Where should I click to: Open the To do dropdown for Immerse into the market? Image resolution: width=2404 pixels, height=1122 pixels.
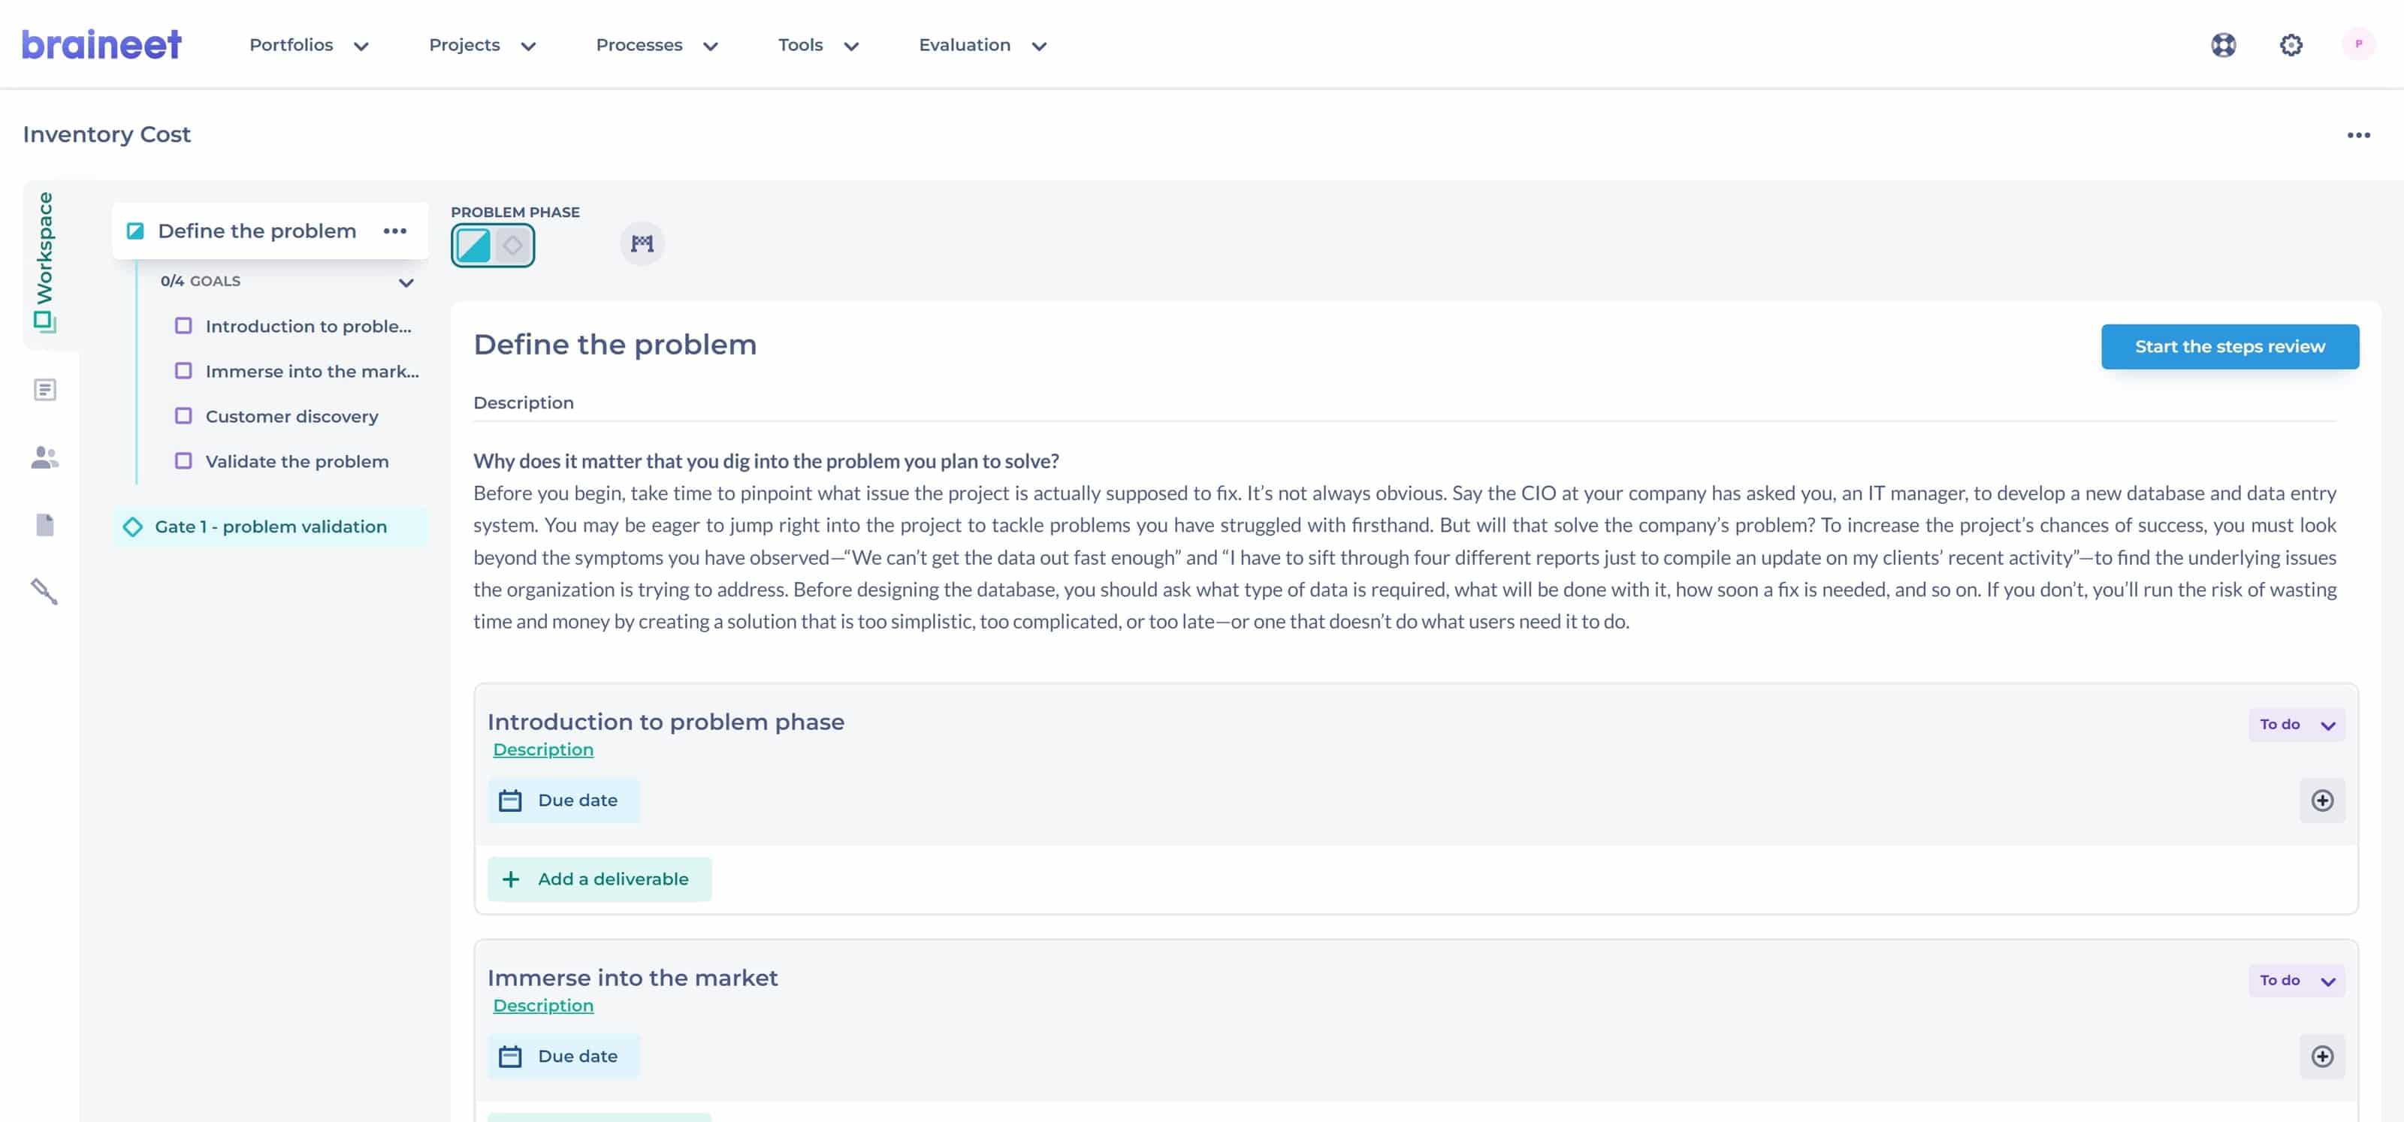tap(2296, 980)
